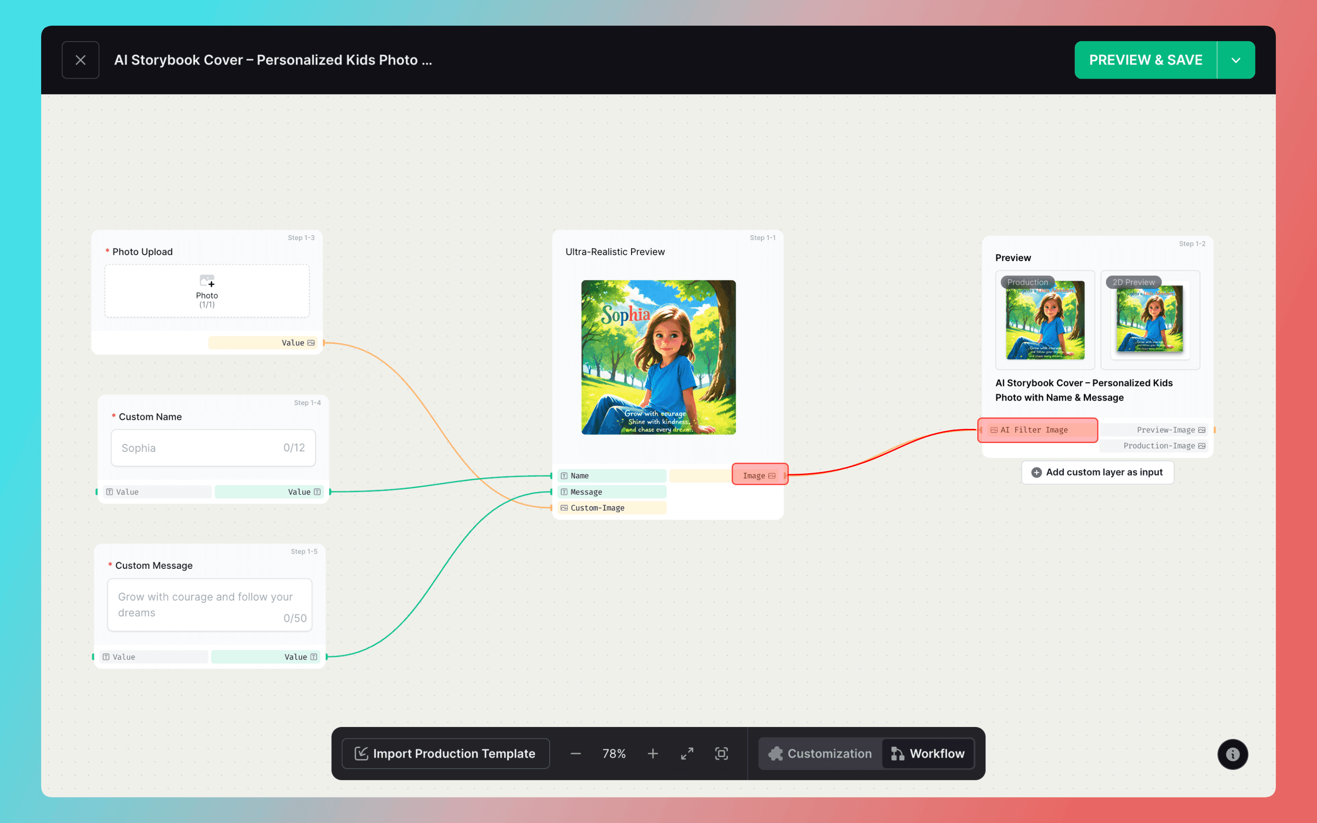Click the Custom Message text area
1317x823 pixels.
(209, 605)
